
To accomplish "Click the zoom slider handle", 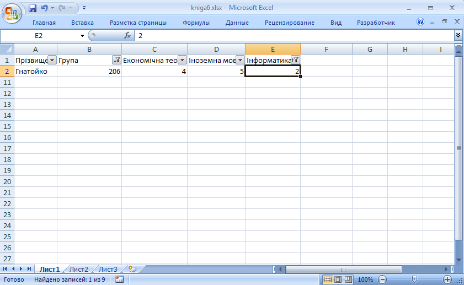I will click(x=414, y=279).
